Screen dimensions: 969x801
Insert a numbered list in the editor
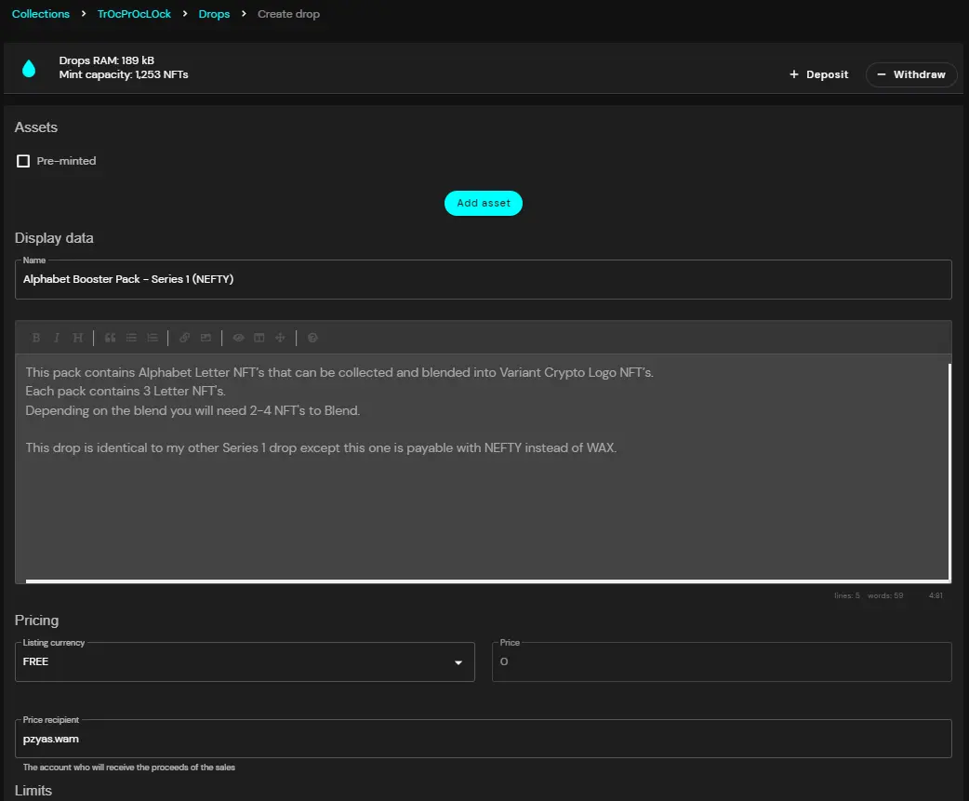tap(152, 338)
